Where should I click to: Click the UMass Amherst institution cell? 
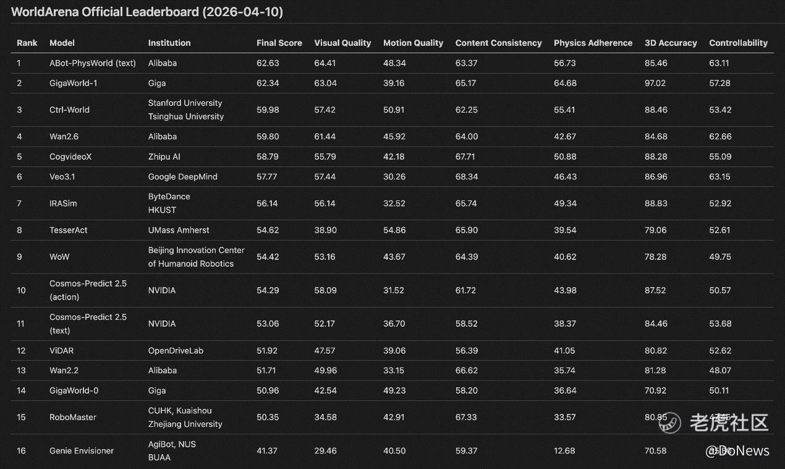tap(179, 230)
